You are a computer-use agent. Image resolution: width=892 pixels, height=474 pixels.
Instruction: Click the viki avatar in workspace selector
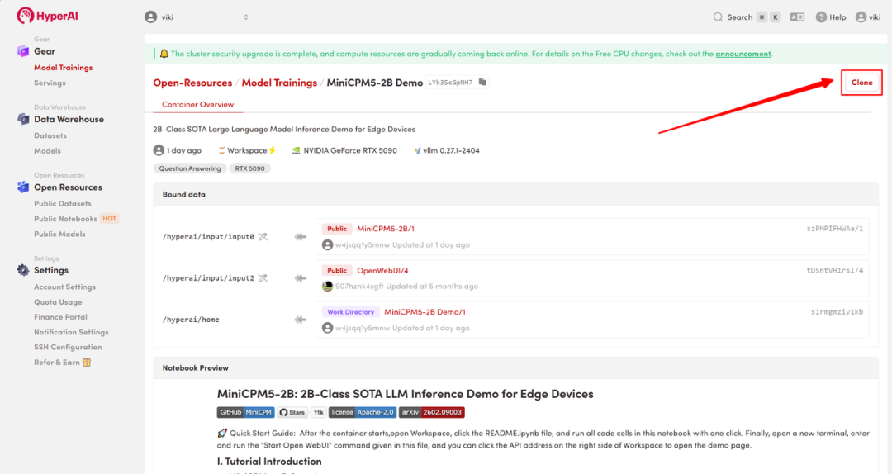pyautogui.click(x=151, y=17)
